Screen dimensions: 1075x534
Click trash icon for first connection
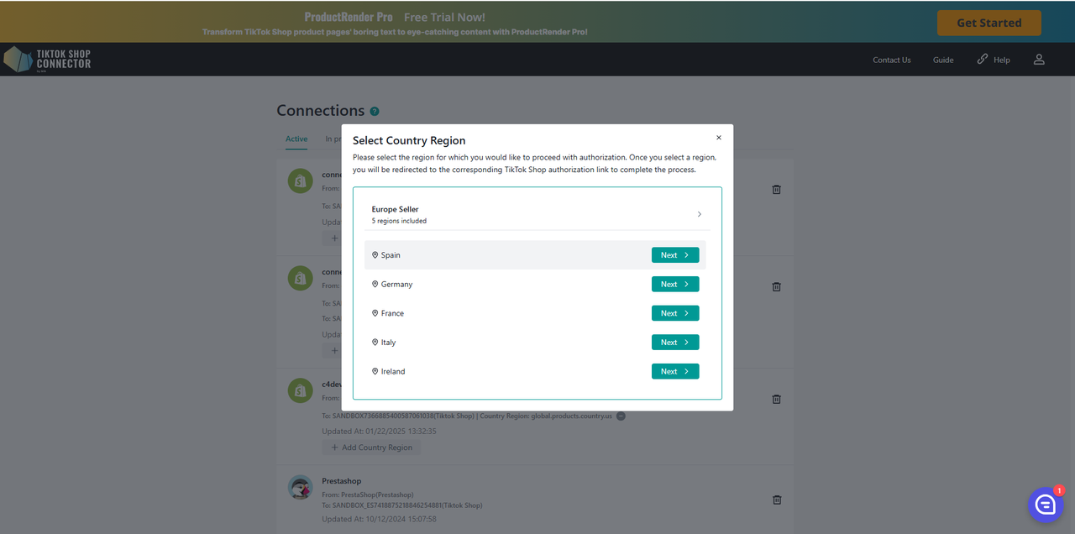776,189
